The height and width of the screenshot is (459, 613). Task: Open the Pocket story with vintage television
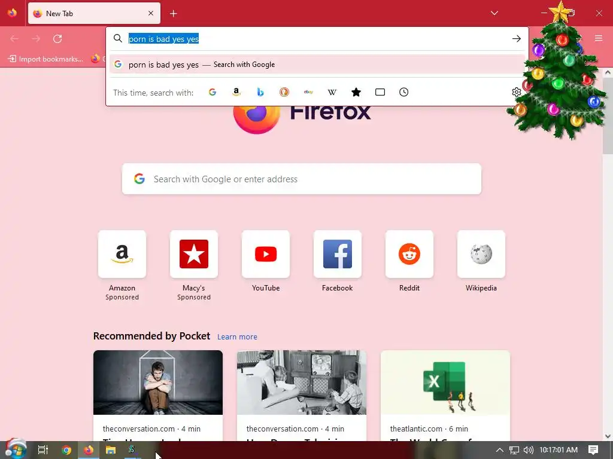302,396
